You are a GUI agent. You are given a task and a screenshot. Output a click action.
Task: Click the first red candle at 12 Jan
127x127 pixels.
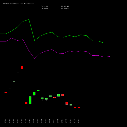coord(6,92)
